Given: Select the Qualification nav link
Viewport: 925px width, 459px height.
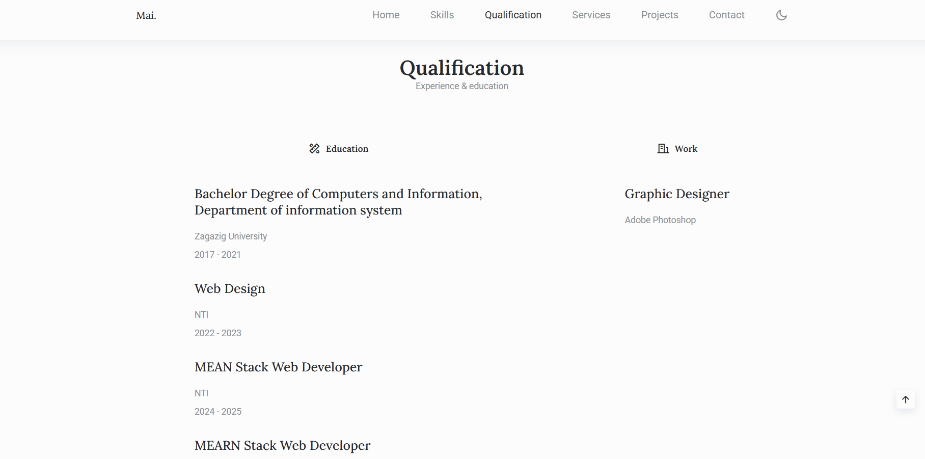Looking at the screenshot, I should pyautogui.click(x=513, y=15).
